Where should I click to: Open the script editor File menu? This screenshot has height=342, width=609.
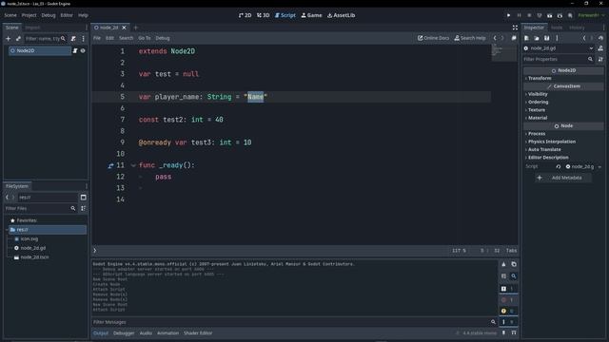(x=97, y=38)
